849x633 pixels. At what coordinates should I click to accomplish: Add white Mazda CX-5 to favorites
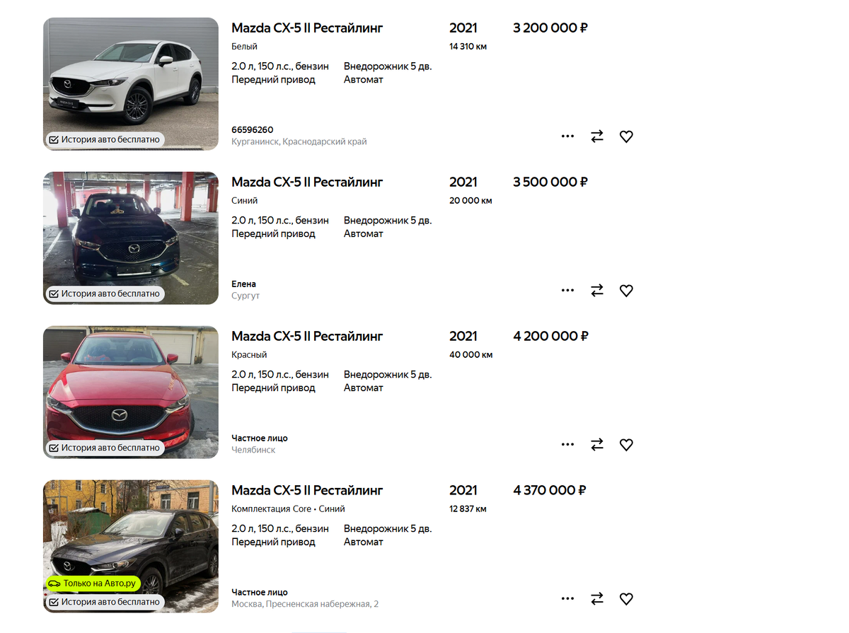pos(626,137)
